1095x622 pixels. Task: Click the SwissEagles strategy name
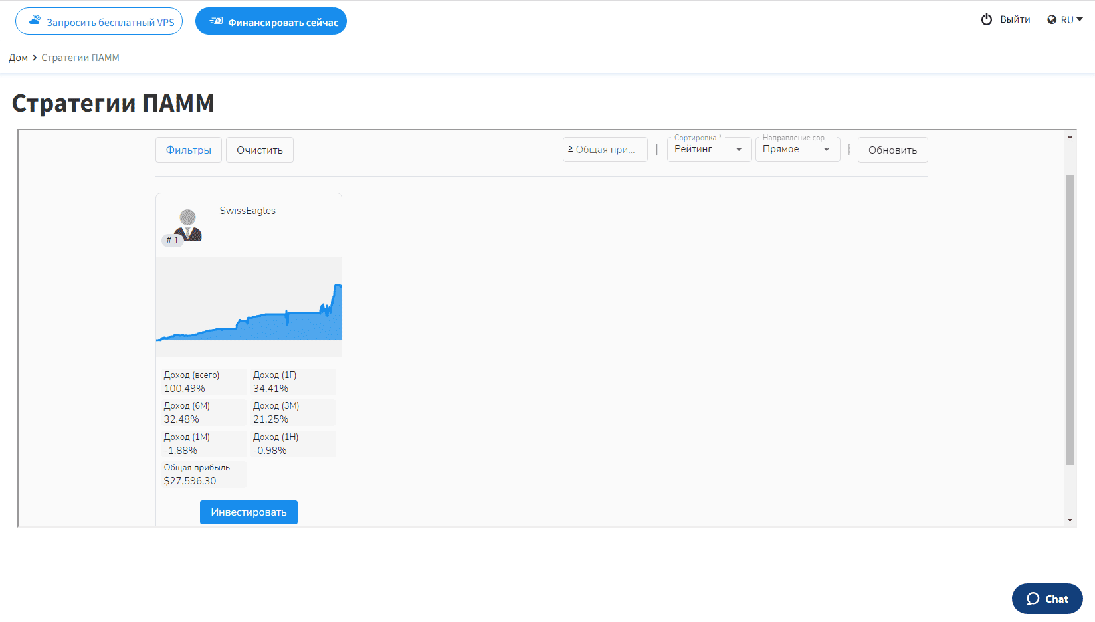(248, 211)
